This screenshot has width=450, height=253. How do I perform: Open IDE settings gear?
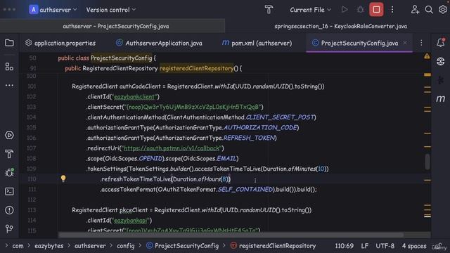tap(442, 9)
